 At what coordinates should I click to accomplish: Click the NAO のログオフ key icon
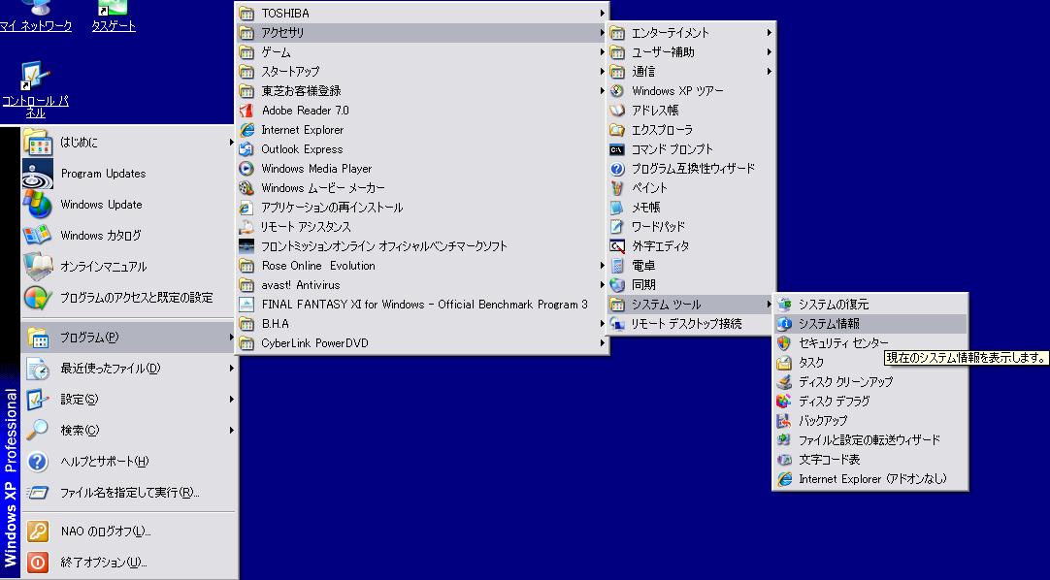[38, 532]
